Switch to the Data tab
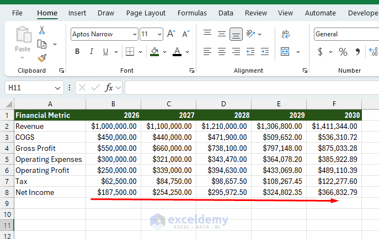The height and width of the screenshot is (239, 379). [x=226, y=13]
